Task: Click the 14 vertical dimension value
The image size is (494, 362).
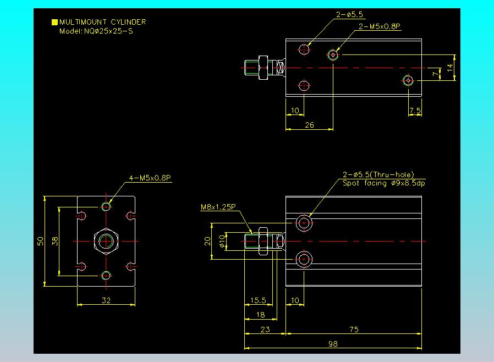Action: tap(449, 67)
